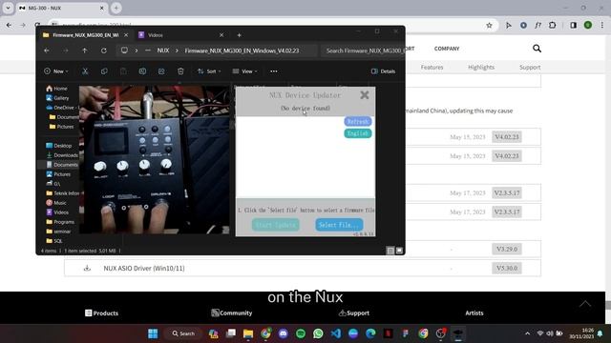Select the Firmware_NUX_MG300_EN_Wi Explorer tab
611x343 pixels.
point(85,35)
